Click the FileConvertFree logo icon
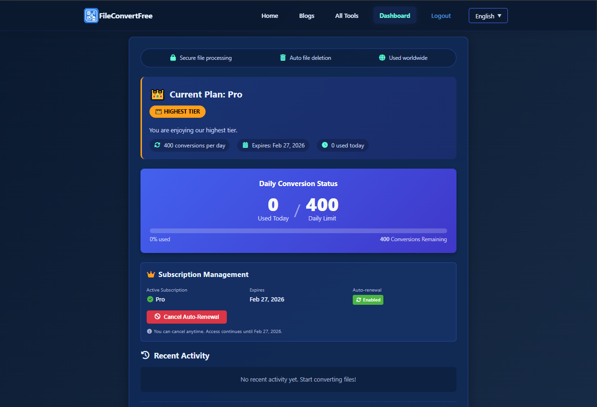Screen dimensions: 597x407 pyautogui.click(x=91, y=16)
